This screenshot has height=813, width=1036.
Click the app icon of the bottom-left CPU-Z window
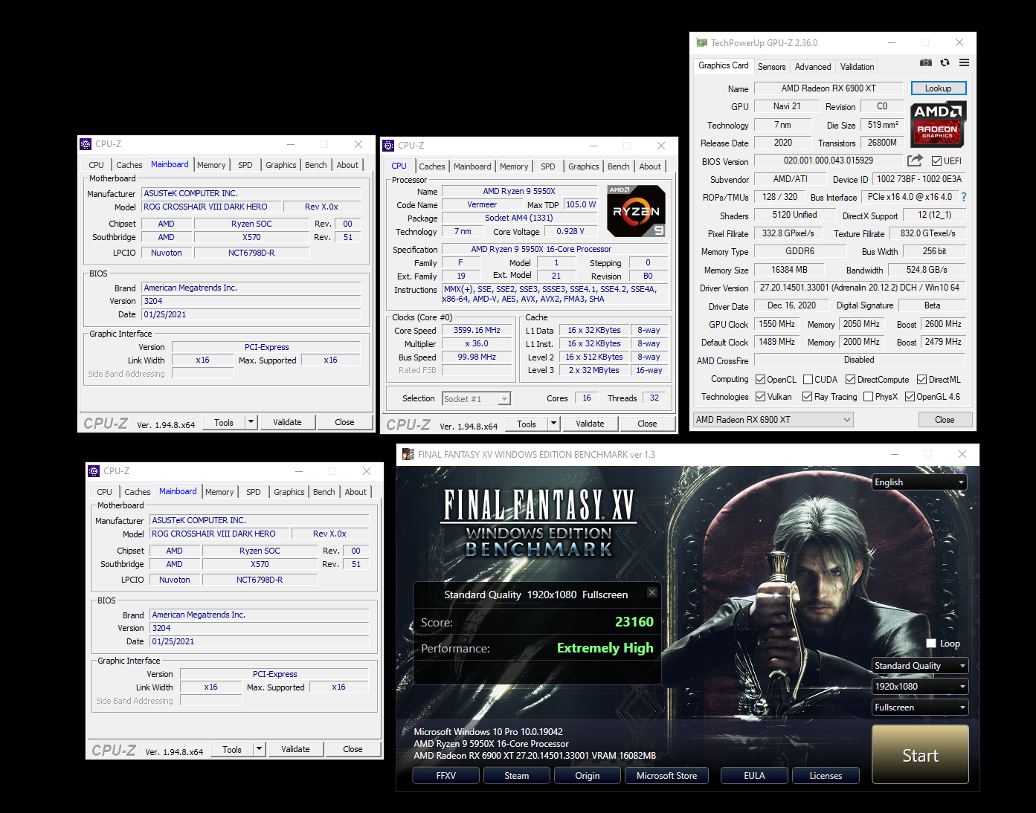click(94, 471)
